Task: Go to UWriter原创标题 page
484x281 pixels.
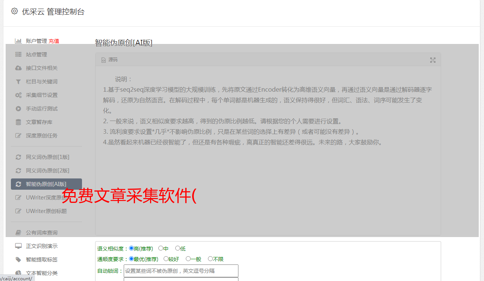Action: pos(46,211)
